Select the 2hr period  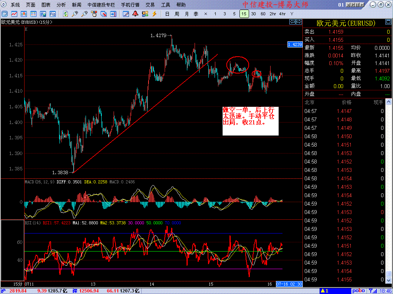pos(273,14)
